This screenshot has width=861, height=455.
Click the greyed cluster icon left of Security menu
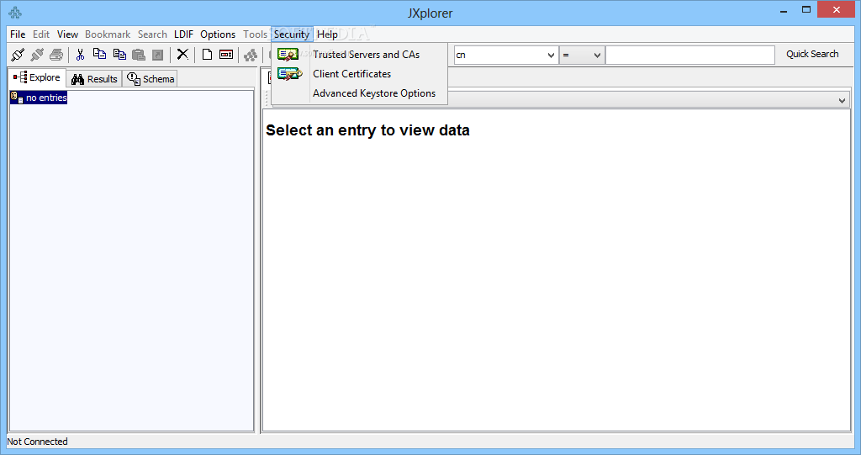[x=251, y=55]
